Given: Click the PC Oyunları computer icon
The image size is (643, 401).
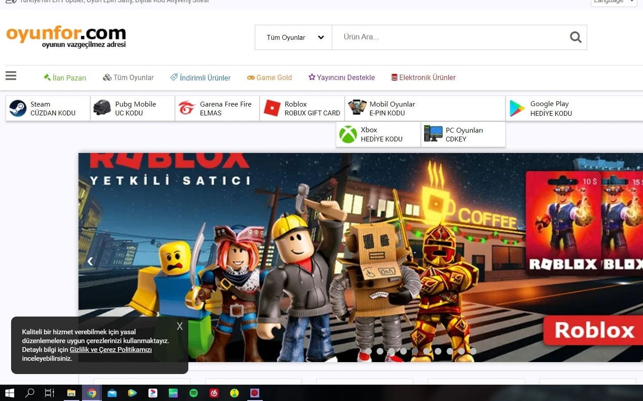Looking at the screenshot, I should point(433,134).
